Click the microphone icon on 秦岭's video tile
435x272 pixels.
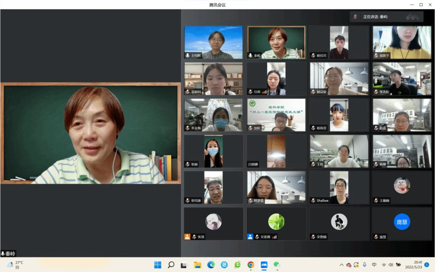click(x=251, y=55)
